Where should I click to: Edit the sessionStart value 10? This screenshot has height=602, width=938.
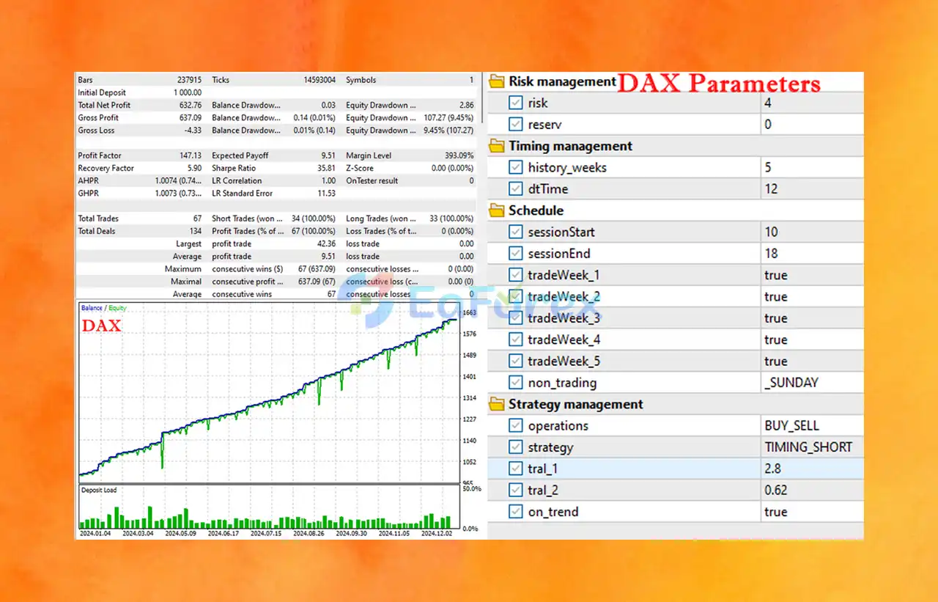812,232
